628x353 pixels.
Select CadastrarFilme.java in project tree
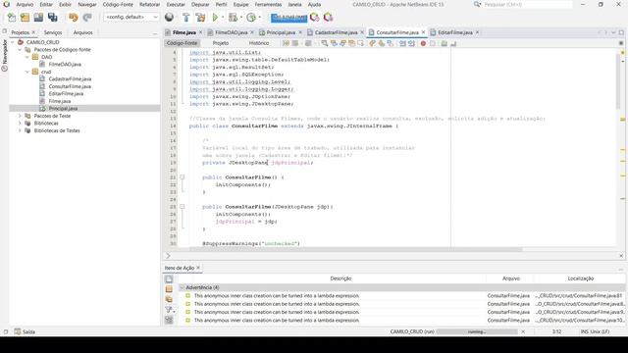70,78
